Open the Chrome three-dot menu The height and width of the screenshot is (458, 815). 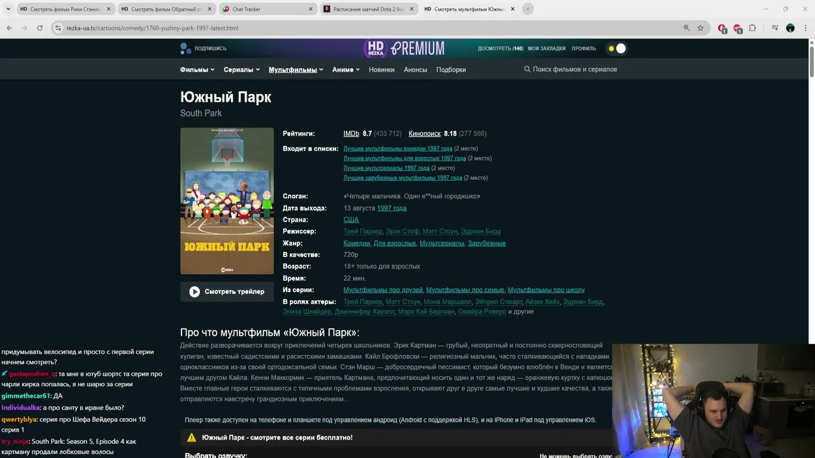(805, 28)
